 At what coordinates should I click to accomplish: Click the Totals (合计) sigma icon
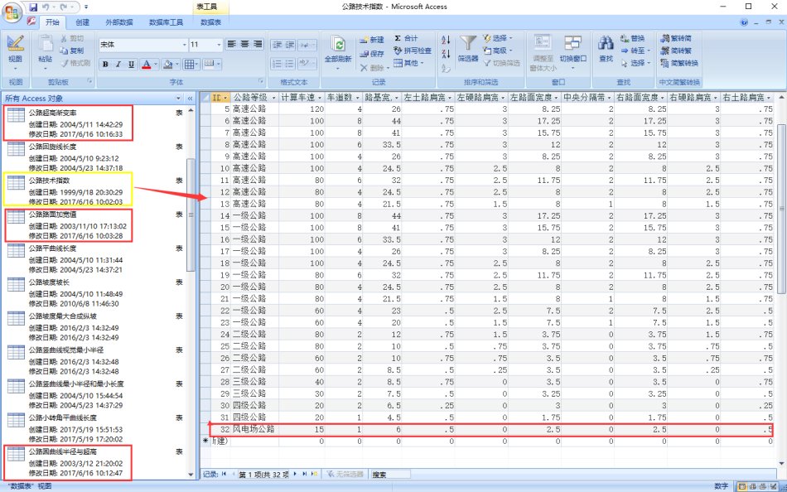[405, 39]
